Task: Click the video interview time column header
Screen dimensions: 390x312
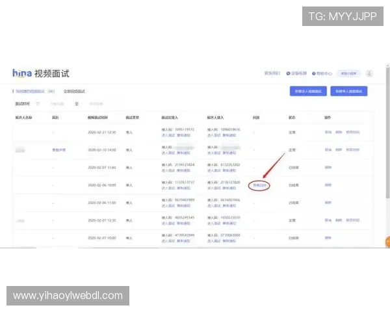Action: click(x=97, y=118)
